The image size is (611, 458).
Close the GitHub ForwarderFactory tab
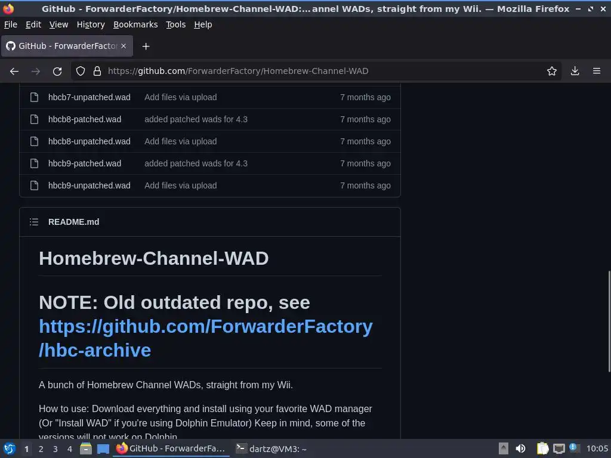click(124, 46)
